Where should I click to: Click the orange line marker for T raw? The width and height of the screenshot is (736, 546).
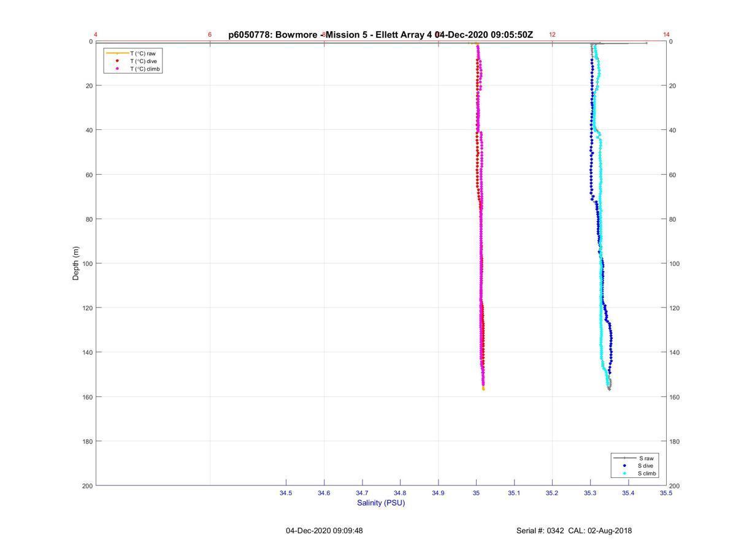[x=117, y=53]
